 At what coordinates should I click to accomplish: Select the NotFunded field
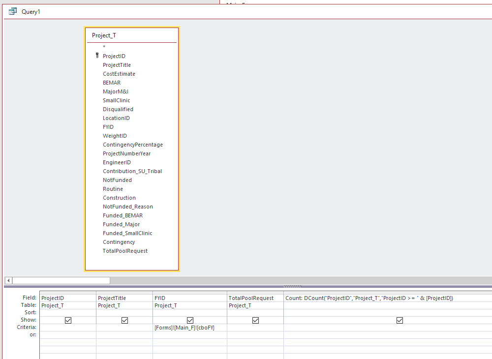tap(118, 180)
